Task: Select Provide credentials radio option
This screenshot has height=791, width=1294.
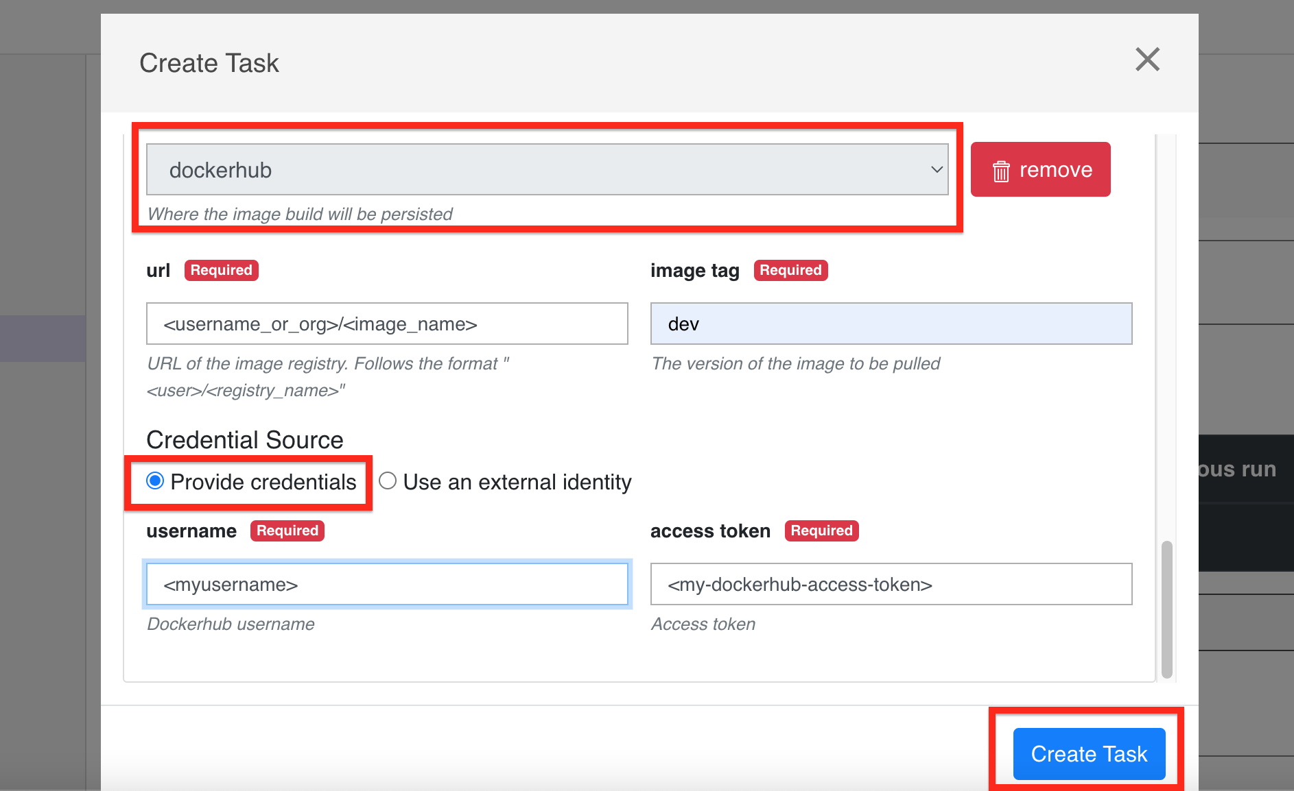Action: (155, 481)
